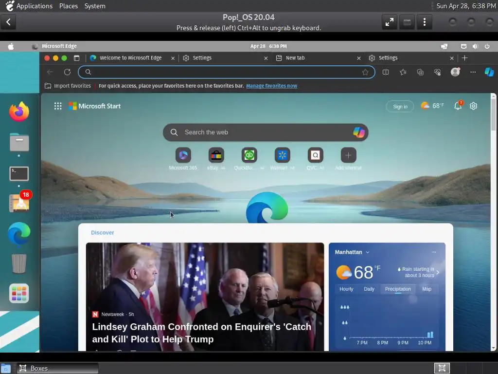Open Browser essentials heart icon
498x374 pixels.
tap(437, 72)
